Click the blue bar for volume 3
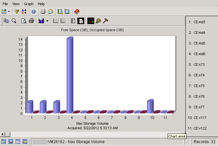The image size is (218, 146). tap(57, 107)
